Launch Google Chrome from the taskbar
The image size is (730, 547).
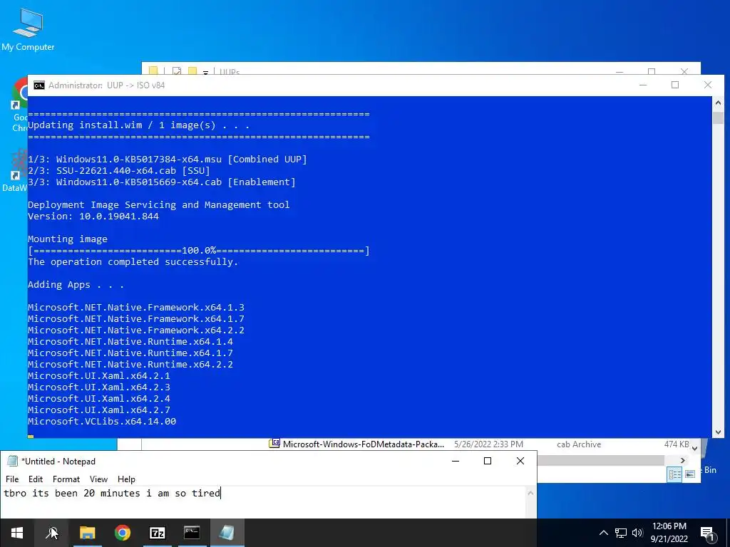(x=123, y=533)
